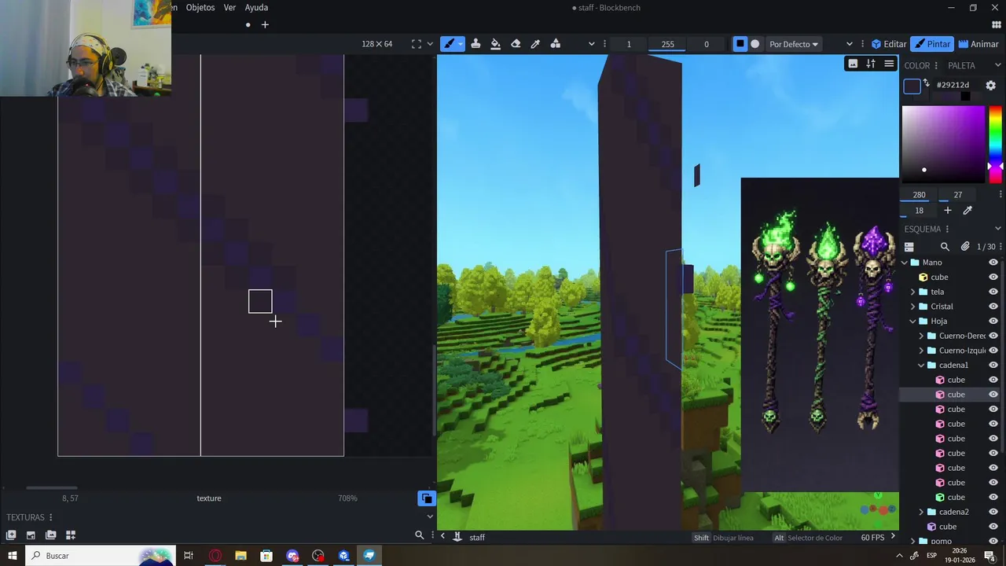Collapse the cadena1 group

(922, 365)
